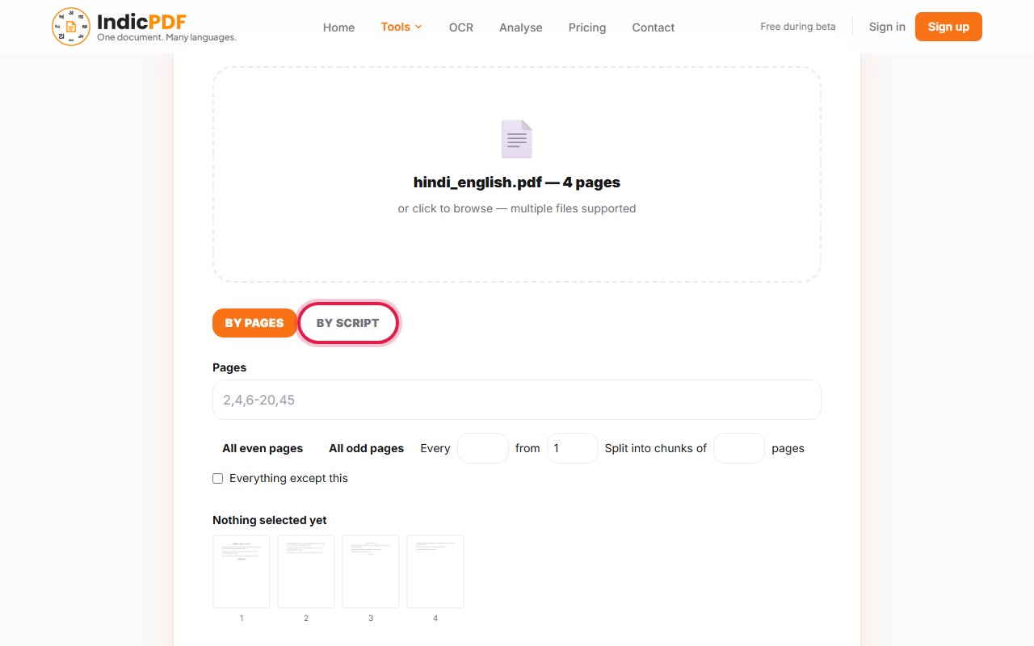This screenshot has height=646, width=1034.
Task: Click the from page number field
Action: tap(573, 448)
